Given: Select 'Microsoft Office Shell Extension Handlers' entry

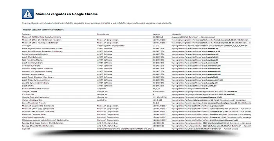Looking at the screenshot, I should [x=41, y=40].
